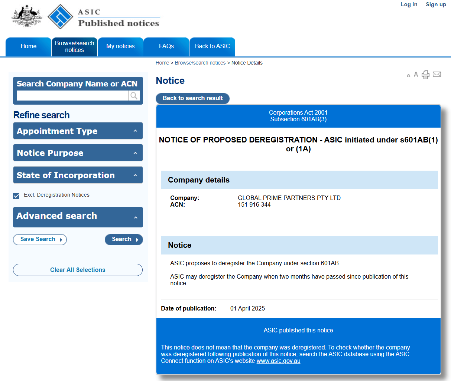Click the Save Search button
This screenshot has height=381, width=451.
[x=40, y=240]
